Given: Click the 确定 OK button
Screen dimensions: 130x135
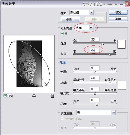Looking at the screenshot, I should 118,12.
